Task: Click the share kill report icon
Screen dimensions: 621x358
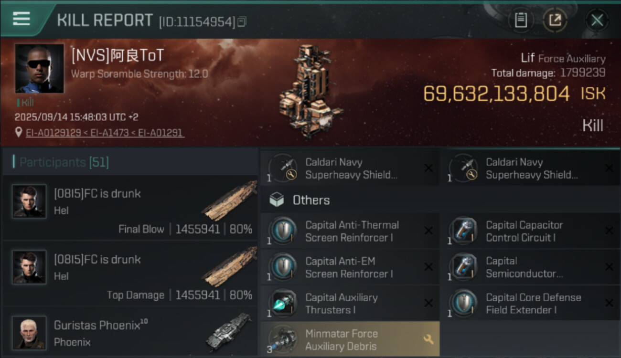Action: point(555,20)
